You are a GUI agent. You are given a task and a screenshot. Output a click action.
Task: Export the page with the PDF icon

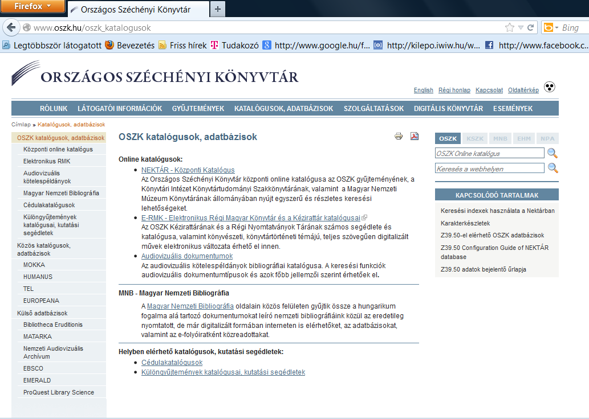(415, 136)
